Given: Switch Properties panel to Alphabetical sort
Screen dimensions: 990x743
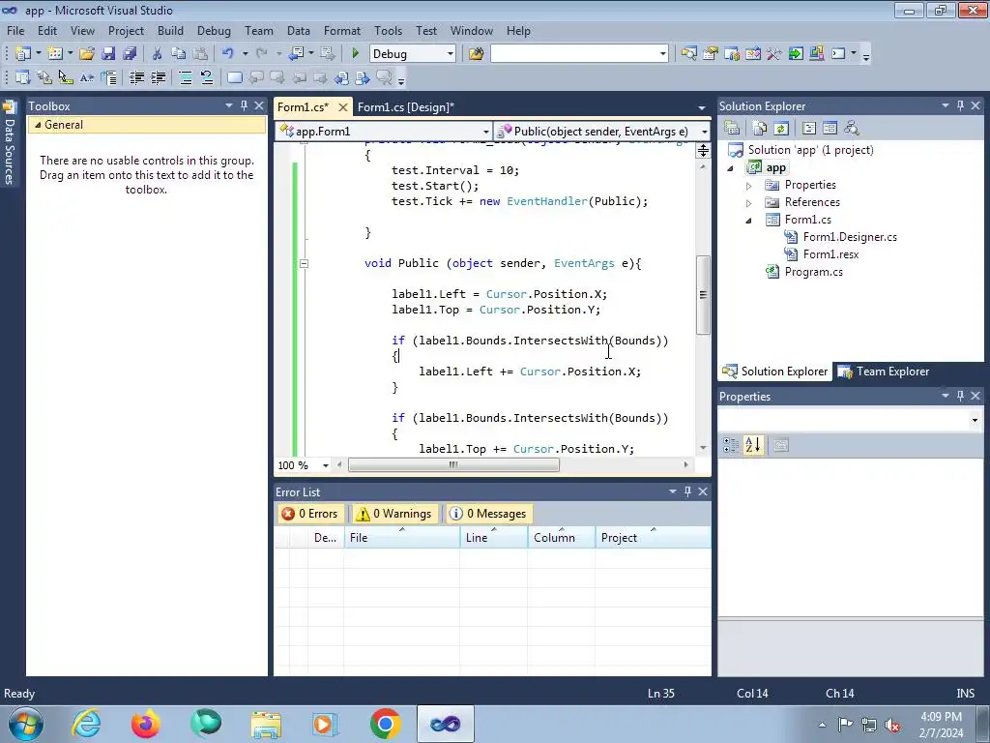Looking at the screenshot, I should pyautogui.click(x=752, y=445).
